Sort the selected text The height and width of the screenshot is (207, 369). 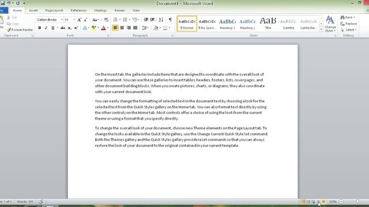pyautogui.click(x=161, y=20)
